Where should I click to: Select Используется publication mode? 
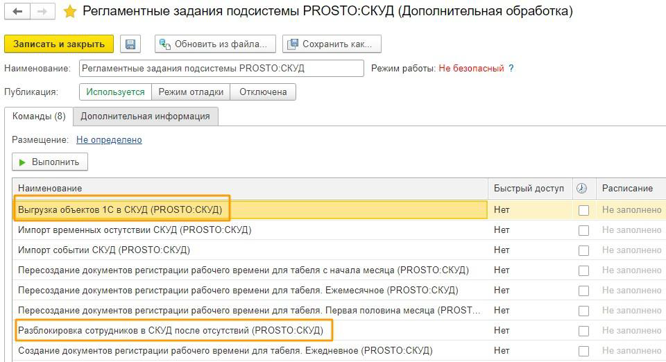(x=115, y=92)
